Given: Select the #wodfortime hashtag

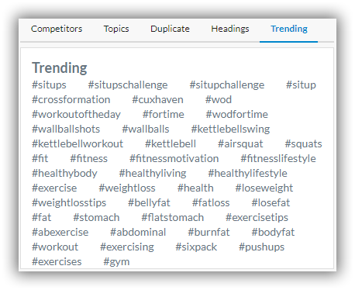Looking at the screenshot, I should click(237, 115).
